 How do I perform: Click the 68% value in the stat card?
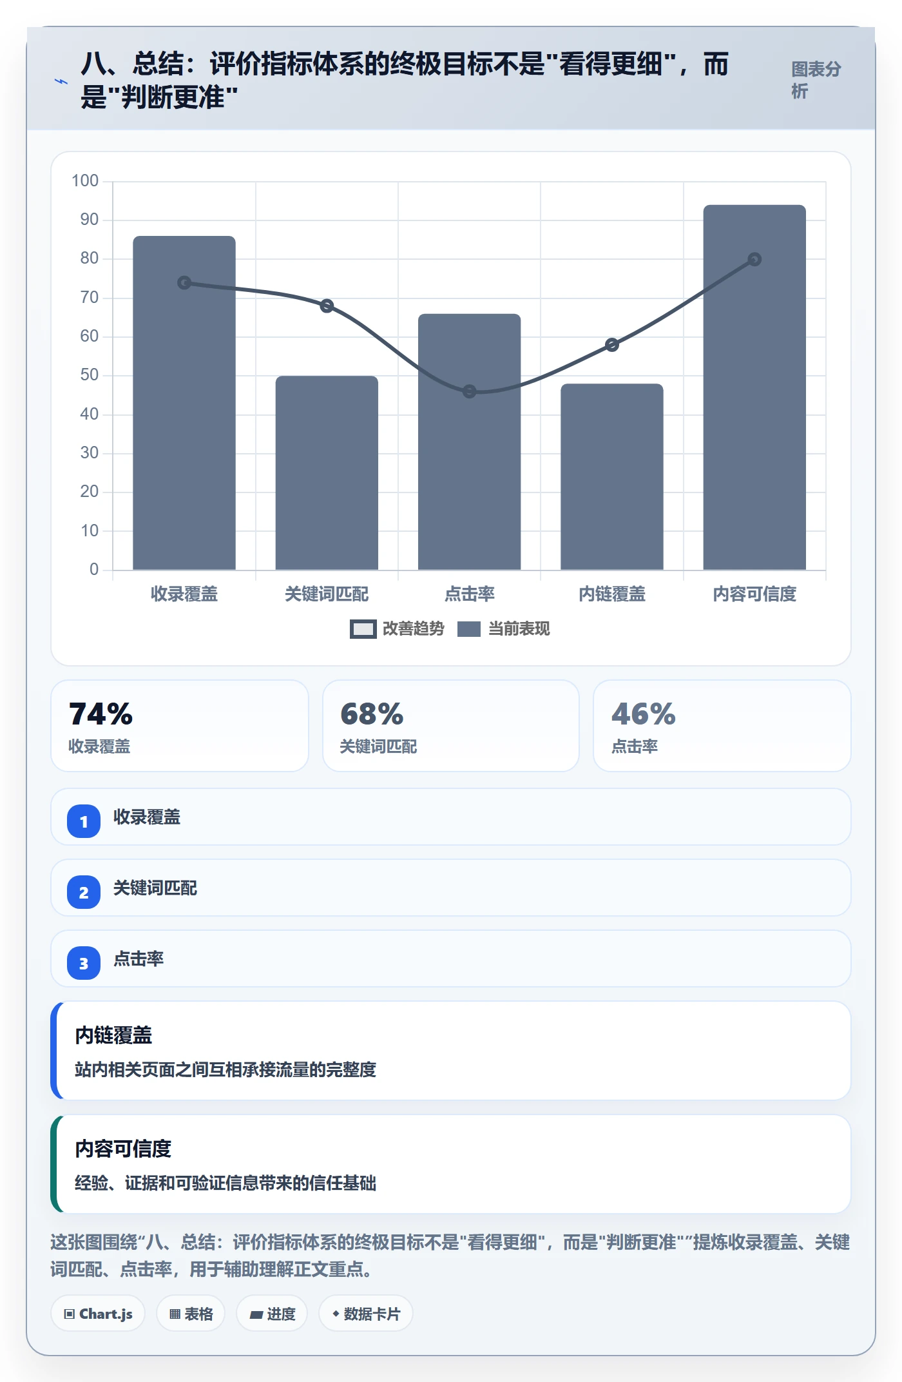(372, 714)
